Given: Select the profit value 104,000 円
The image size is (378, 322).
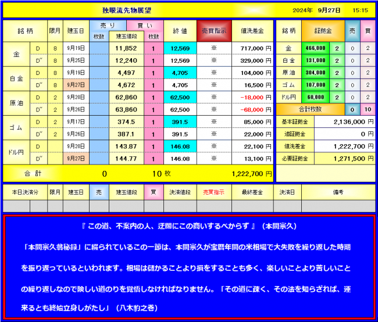Looking at the screenshot, I should click(x=252, y=73).
